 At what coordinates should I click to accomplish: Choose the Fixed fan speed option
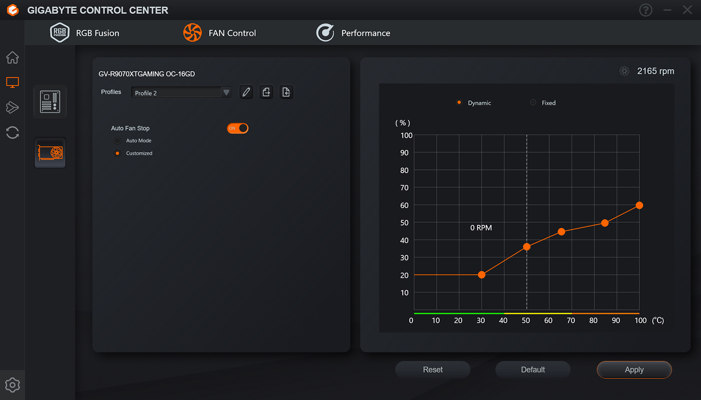click(533, 103)
